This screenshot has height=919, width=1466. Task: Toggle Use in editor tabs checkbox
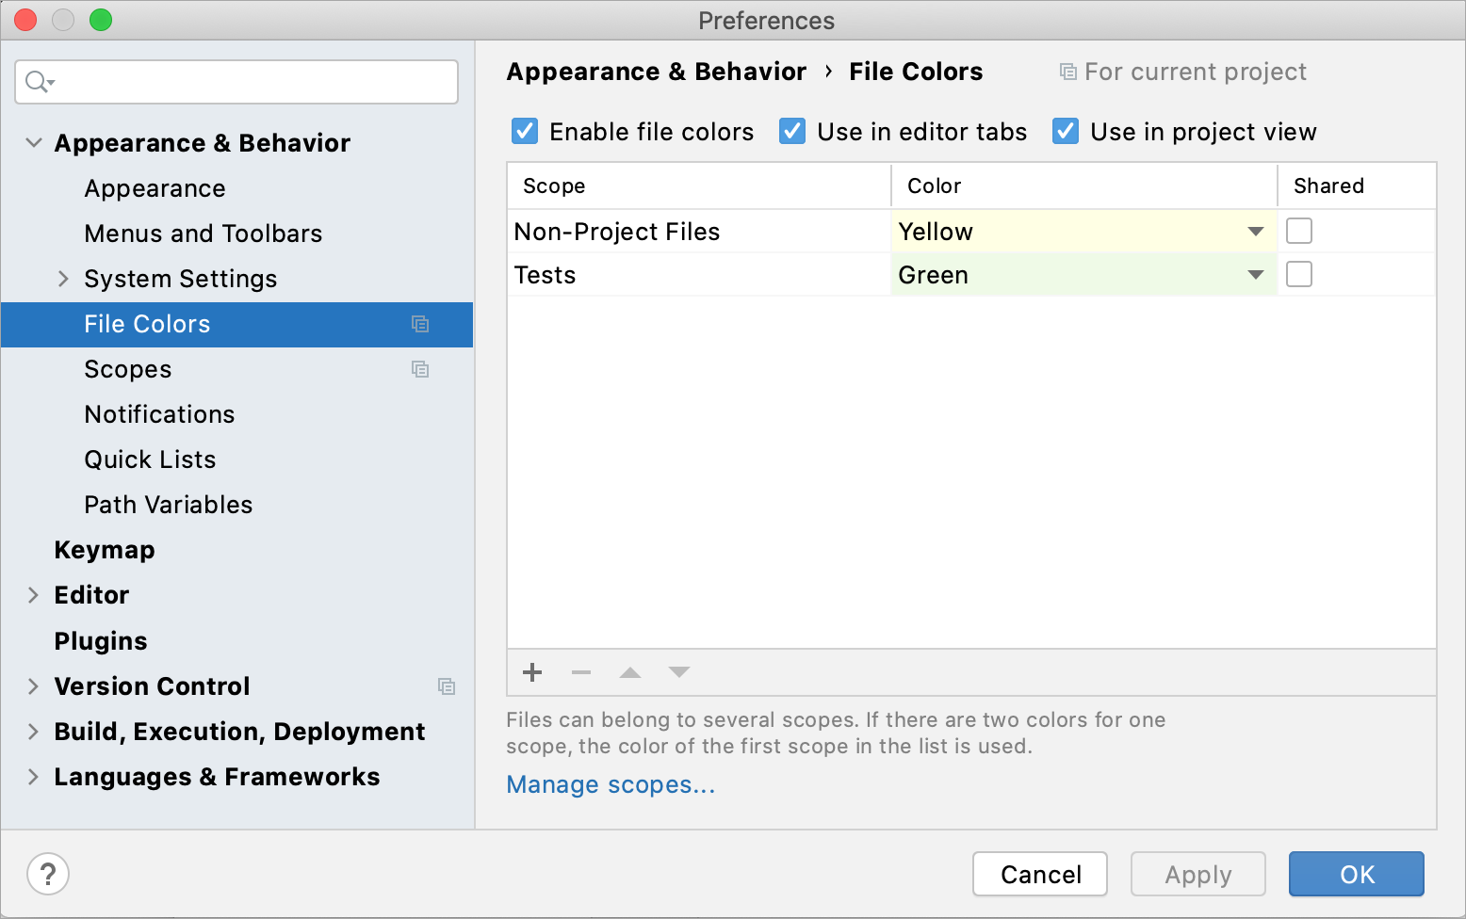[792, 131]
